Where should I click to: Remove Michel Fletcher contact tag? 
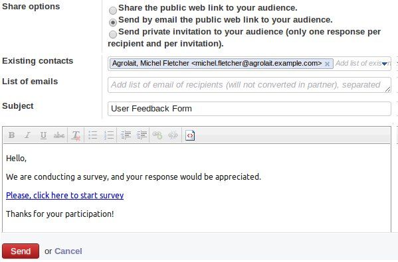coord(327,64)
